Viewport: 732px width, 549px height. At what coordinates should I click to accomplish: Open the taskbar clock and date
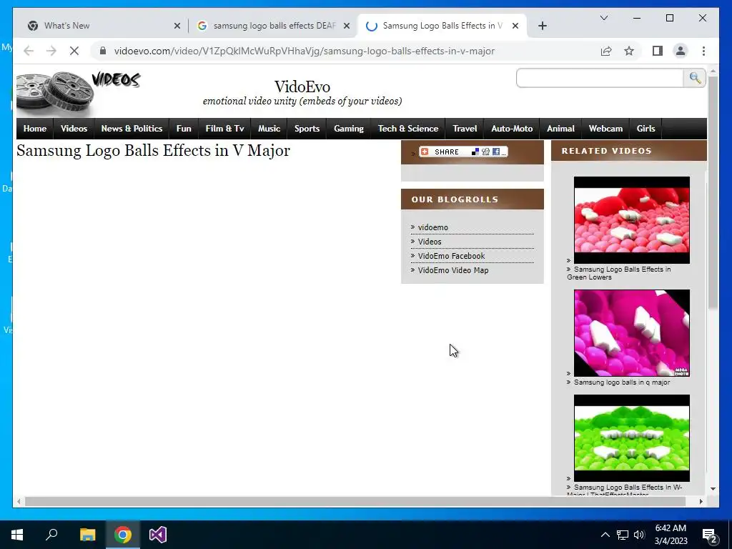(x=671, y=535)
